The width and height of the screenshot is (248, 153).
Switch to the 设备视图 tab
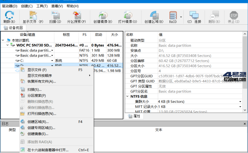point(13,28)
